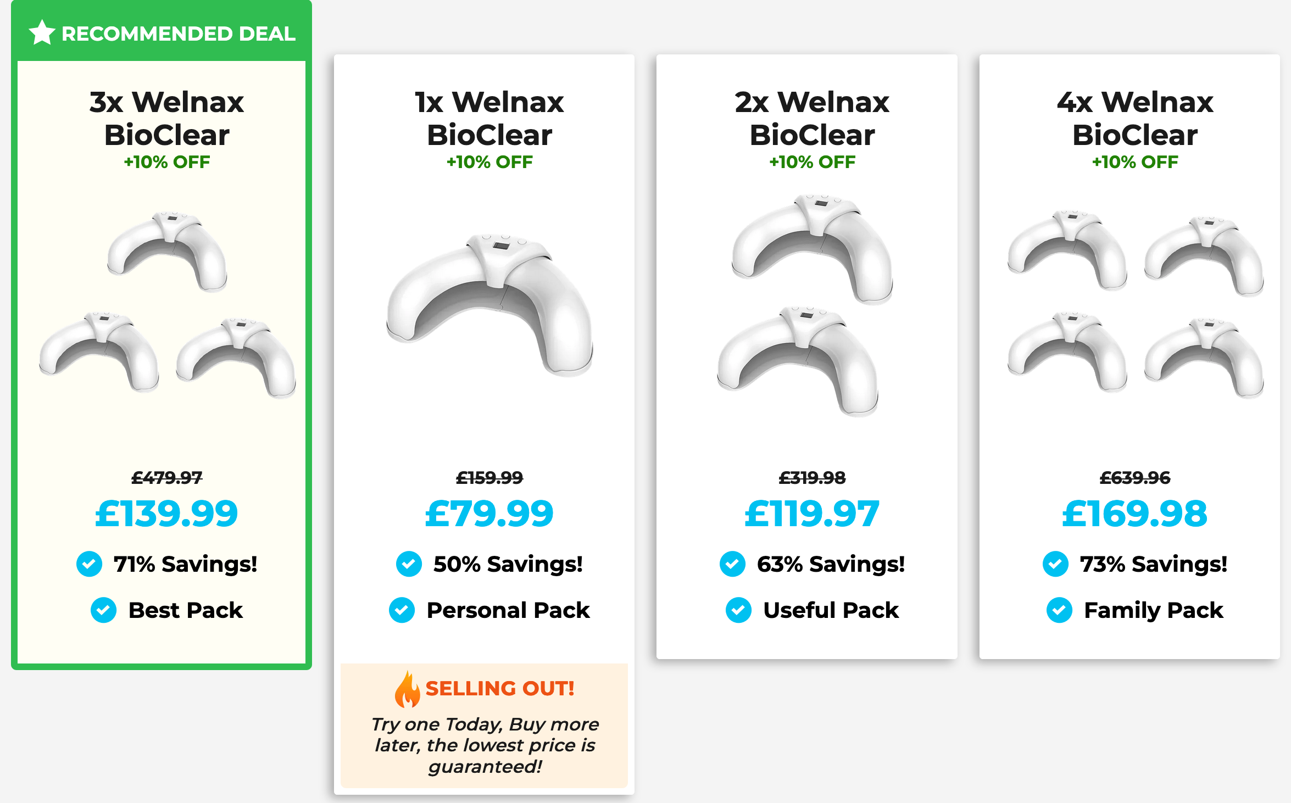This screenshot has height=803, width=1291.
Task: Click checkmark icon beside Useful Pack
Action: (x=738, y=610)
